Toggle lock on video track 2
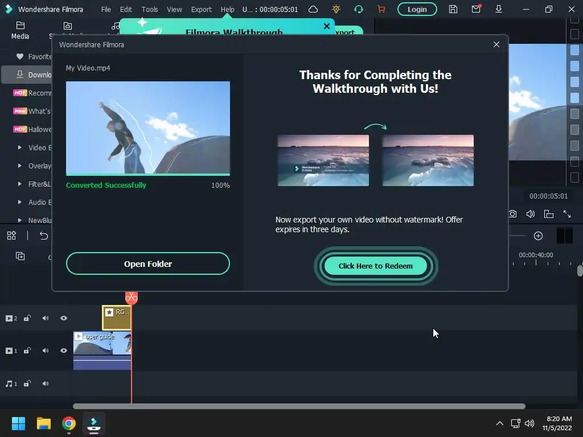 [27, 318]
